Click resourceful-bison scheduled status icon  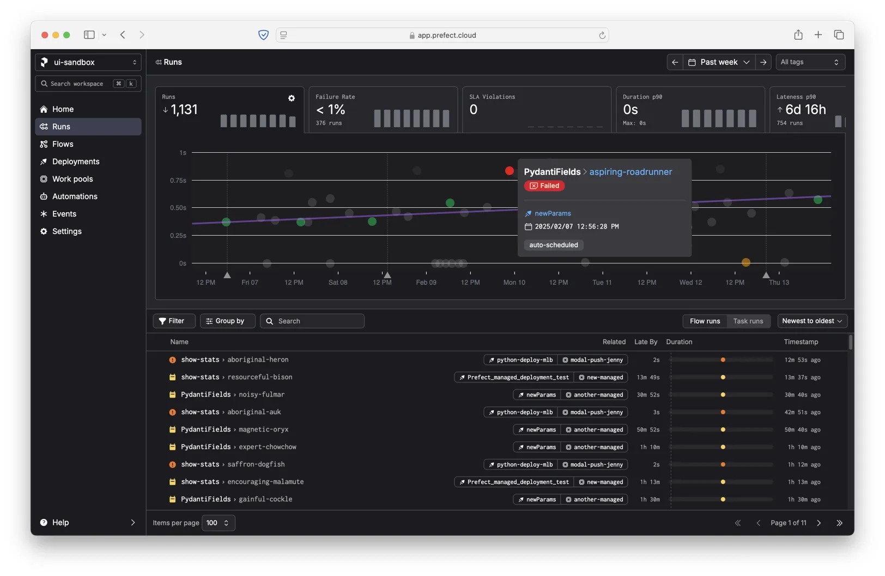172,377
